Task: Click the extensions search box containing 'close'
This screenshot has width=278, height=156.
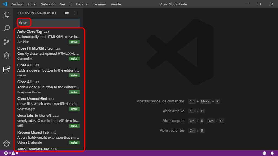Action: coord(48,23)
